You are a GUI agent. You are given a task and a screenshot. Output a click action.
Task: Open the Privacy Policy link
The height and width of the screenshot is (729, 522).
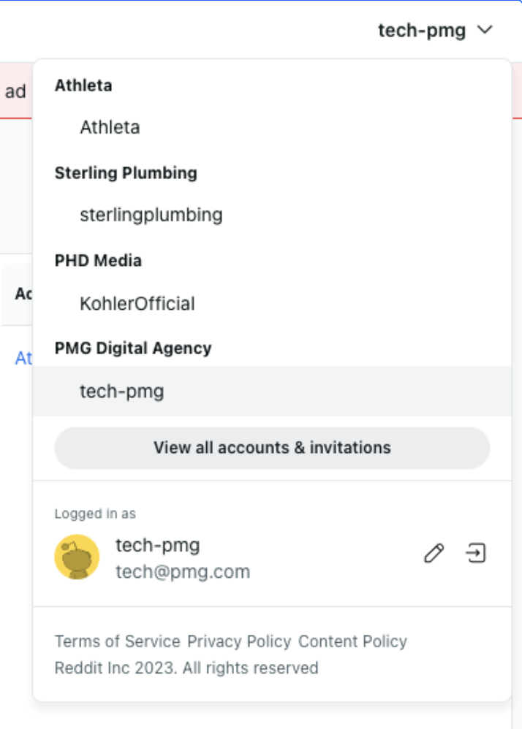(x=239, y=641)
